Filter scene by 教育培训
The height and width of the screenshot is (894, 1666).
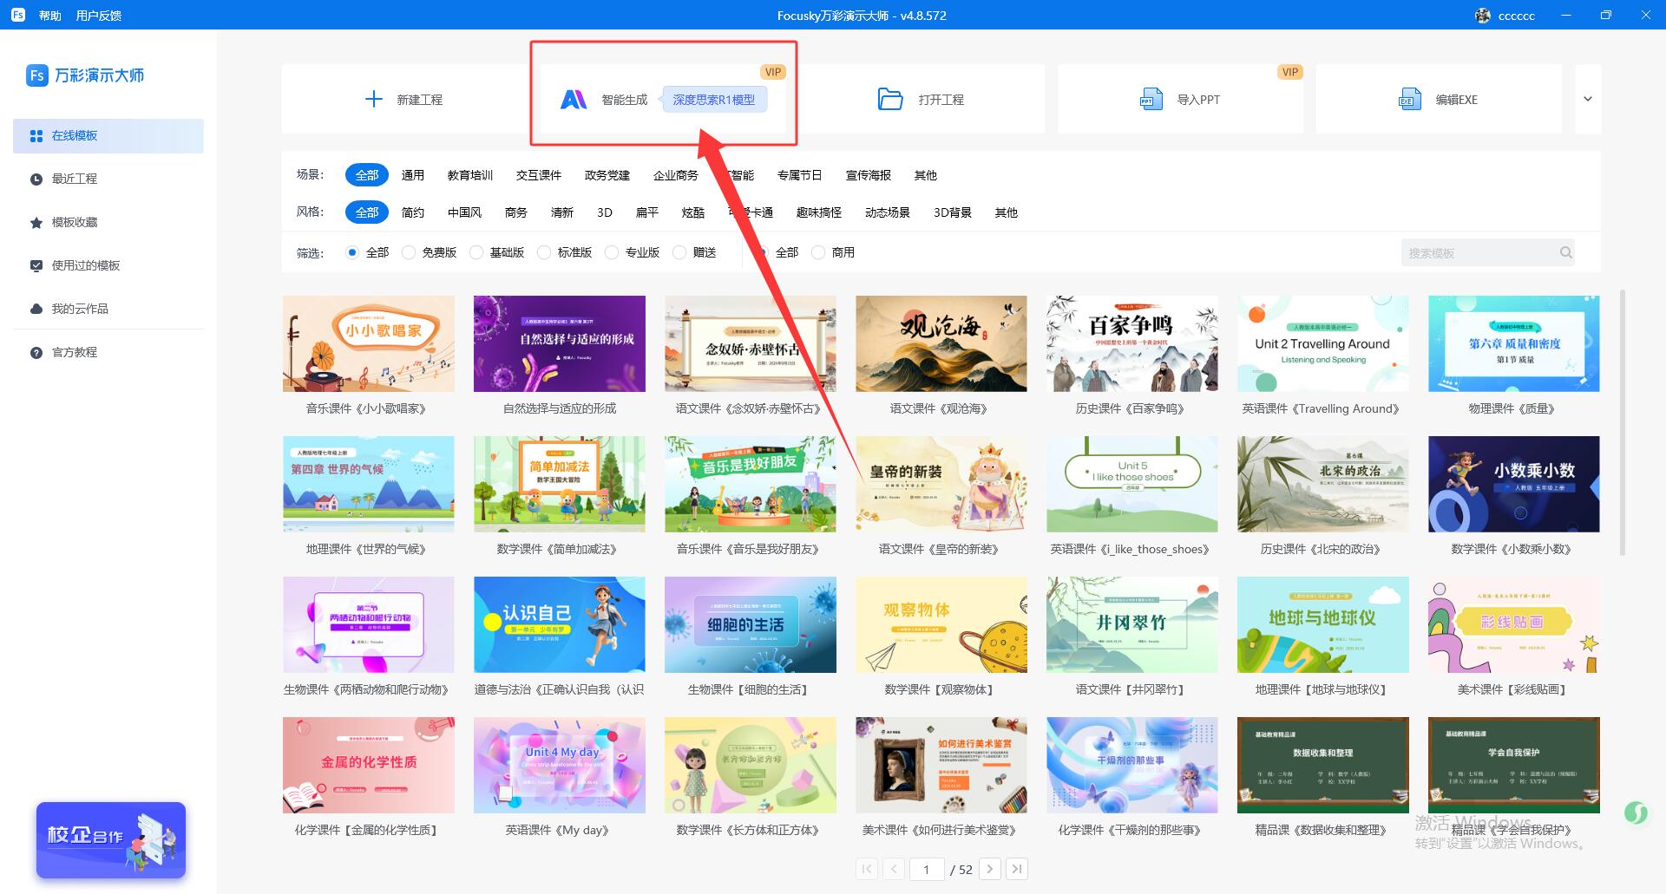[x=469, y=175]
